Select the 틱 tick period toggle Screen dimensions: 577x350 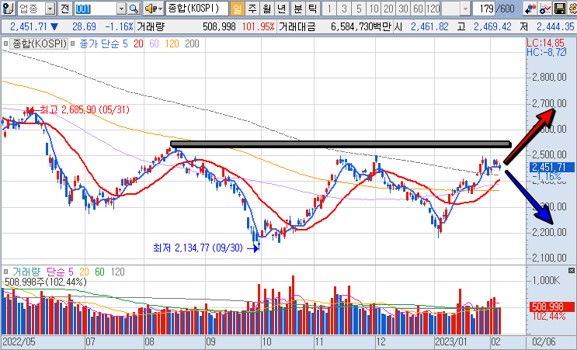tap(312, 9)
